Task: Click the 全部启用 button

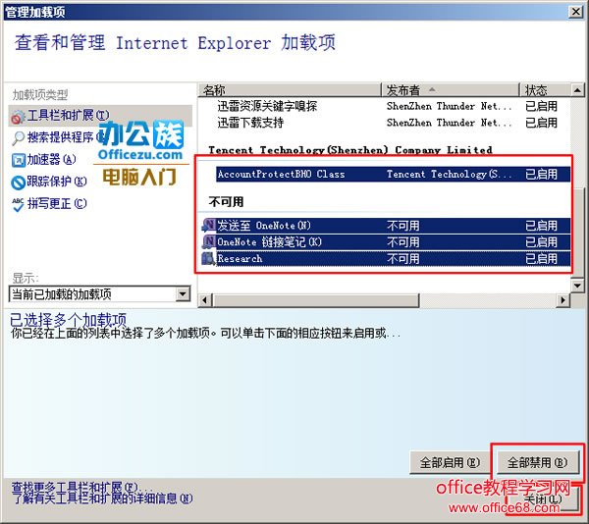Action: tap(450, 461)
